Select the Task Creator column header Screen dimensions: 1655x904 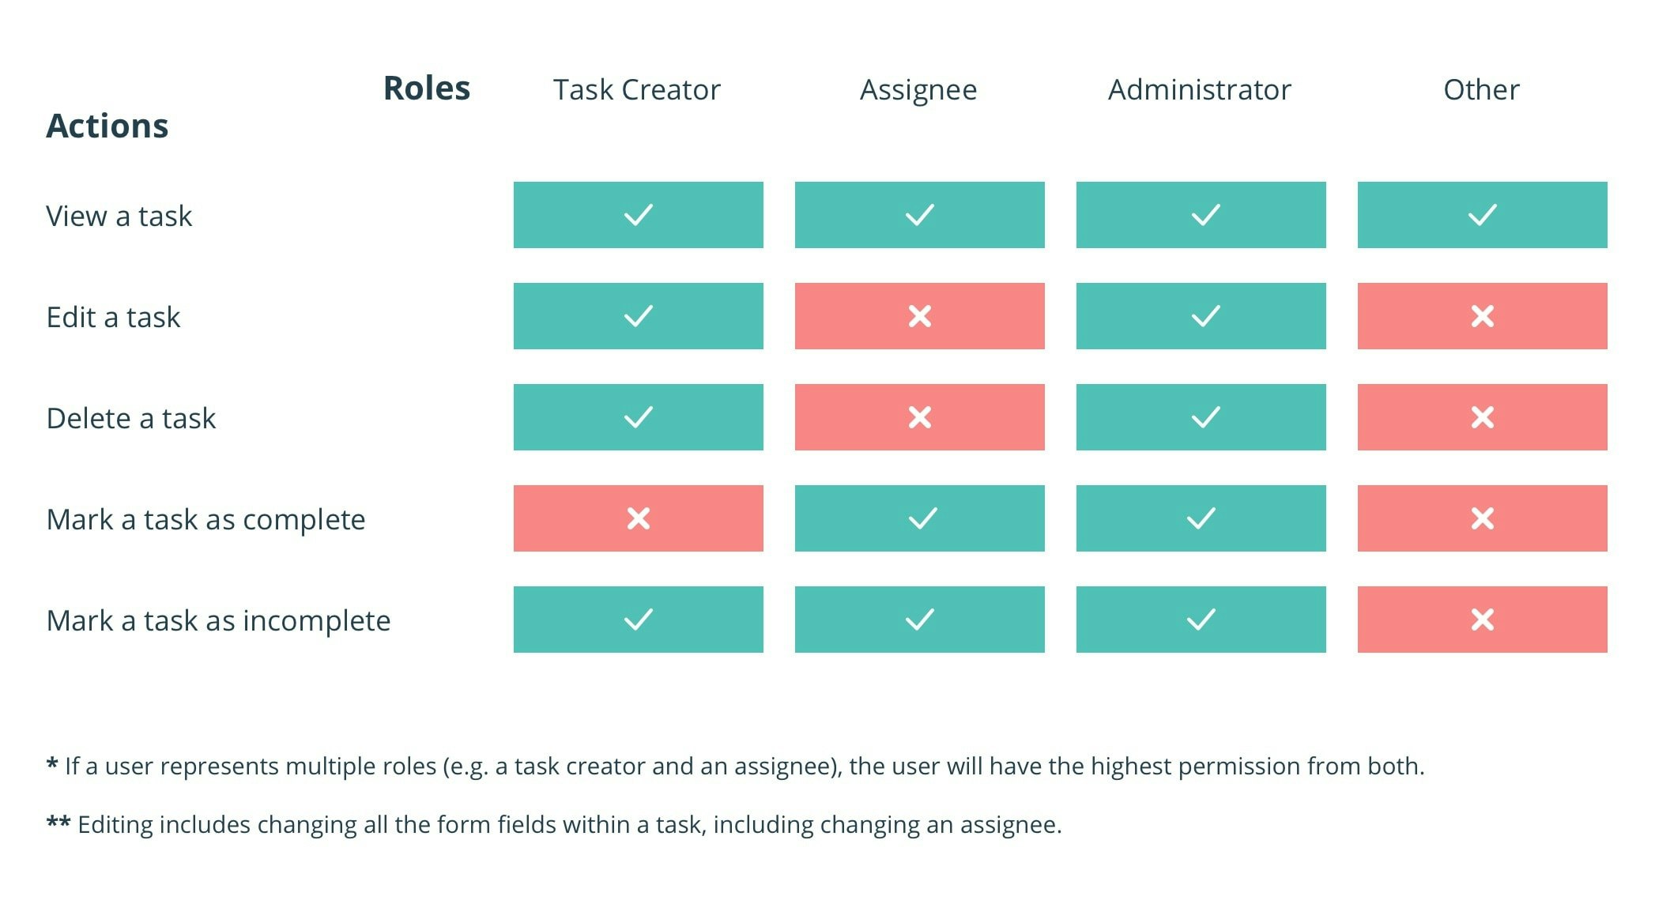636,90
